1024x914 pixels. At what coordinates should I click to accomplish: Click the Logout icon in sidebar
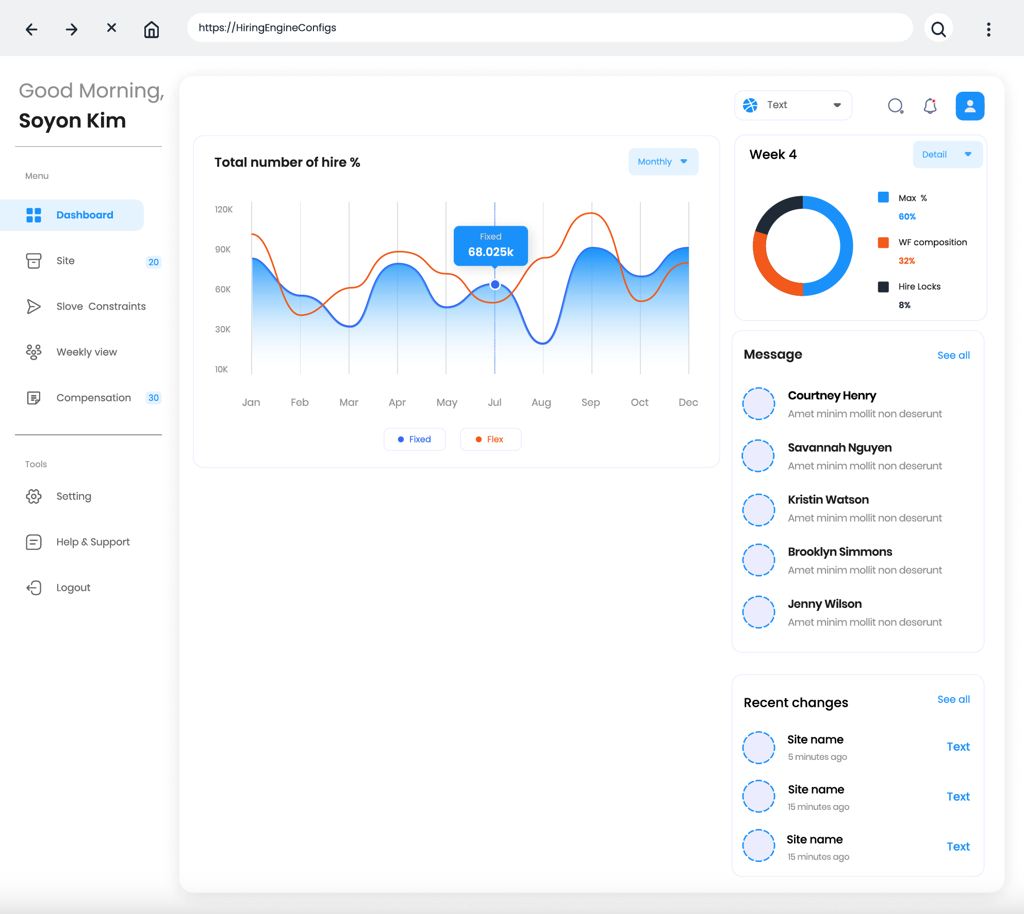pos(34,587)
